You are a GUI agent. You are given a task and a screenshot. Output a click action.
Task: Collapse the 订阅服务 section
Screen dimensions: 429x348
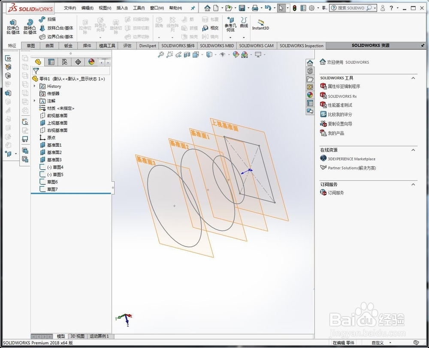coord(413,184)
